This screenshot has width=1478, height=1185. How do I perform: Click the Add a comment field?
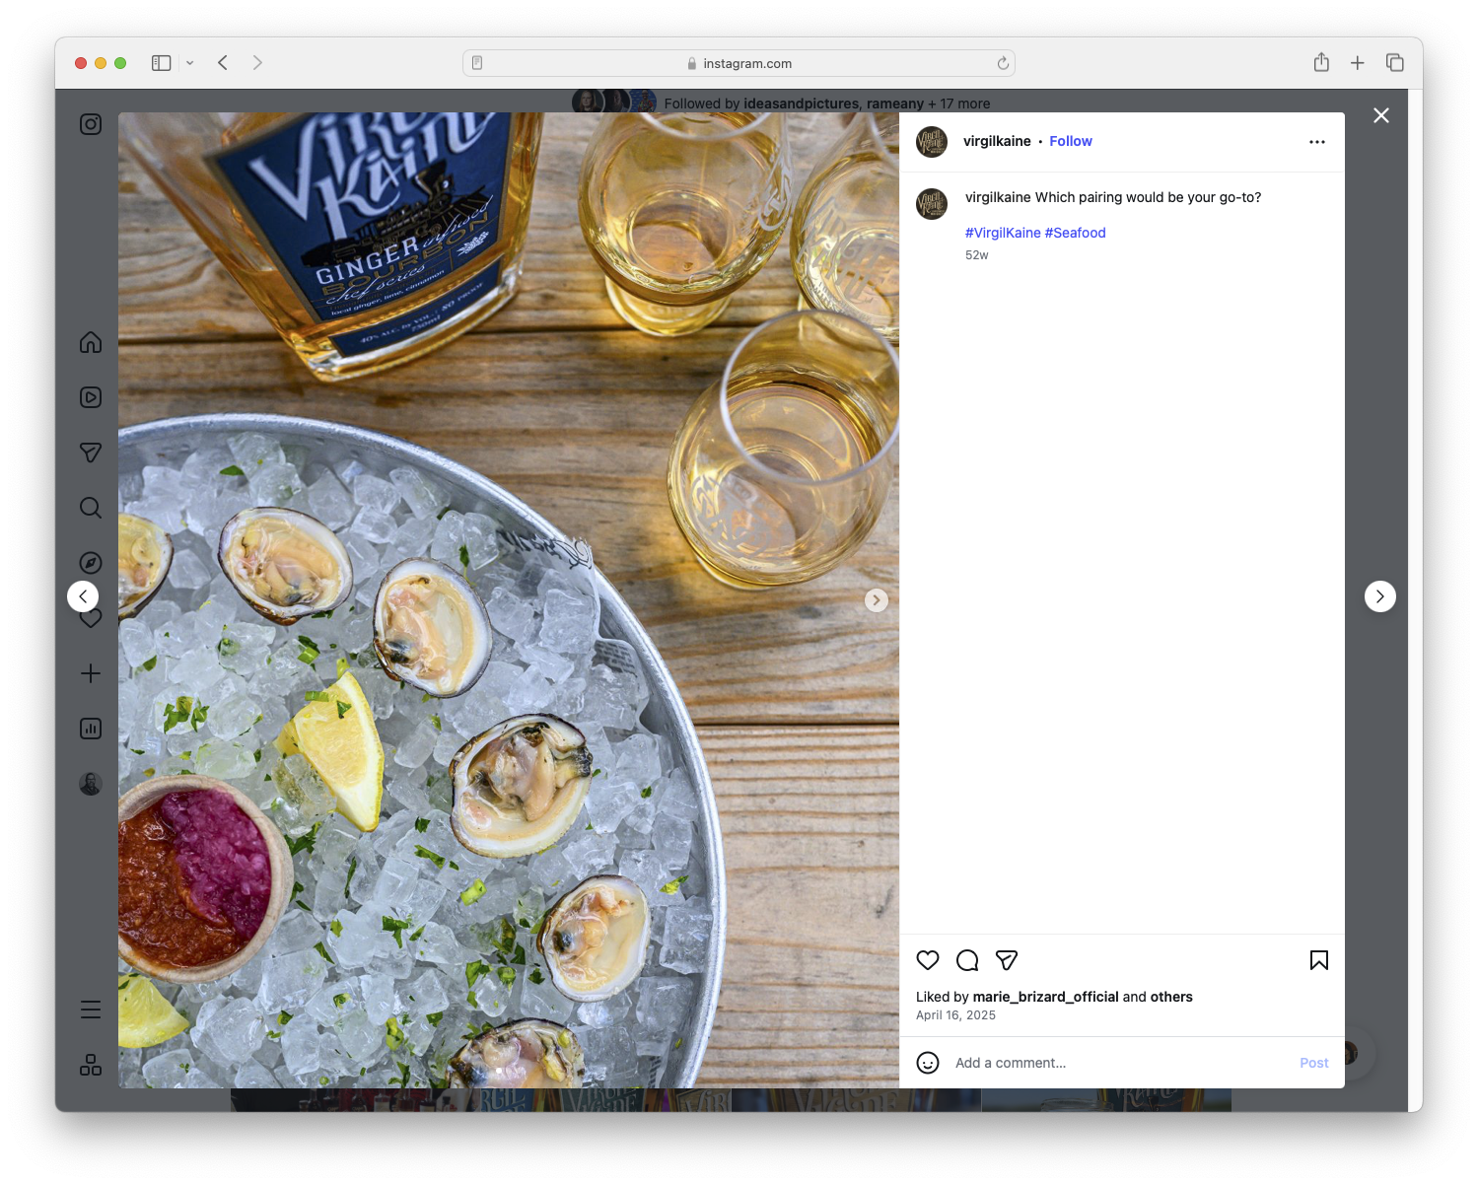pyautogui.click(x=1045, y=1063)
